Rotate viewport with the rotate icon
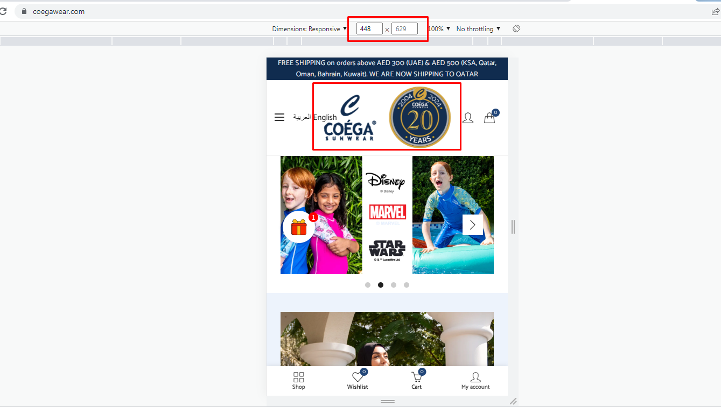The image size is (721, 407). [x=516, y=28]
